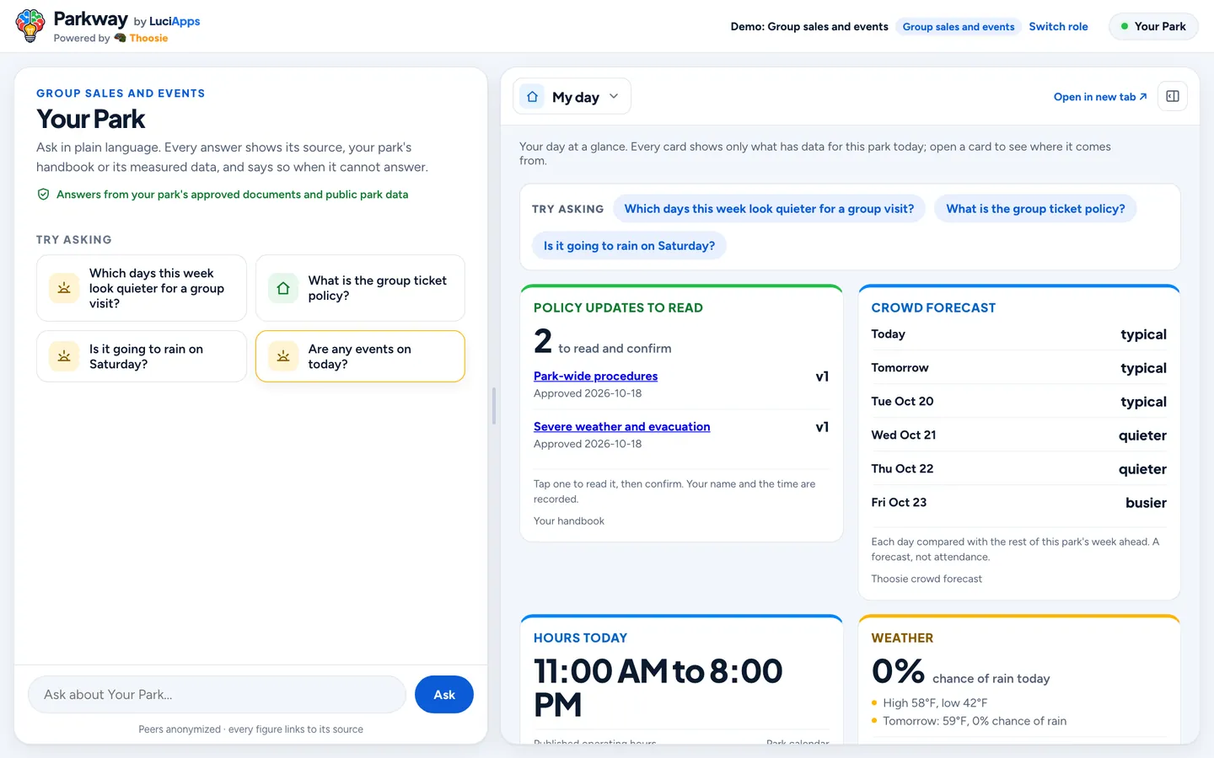Click the Thu Oct 22 forecast row

tap(1018, 469)
